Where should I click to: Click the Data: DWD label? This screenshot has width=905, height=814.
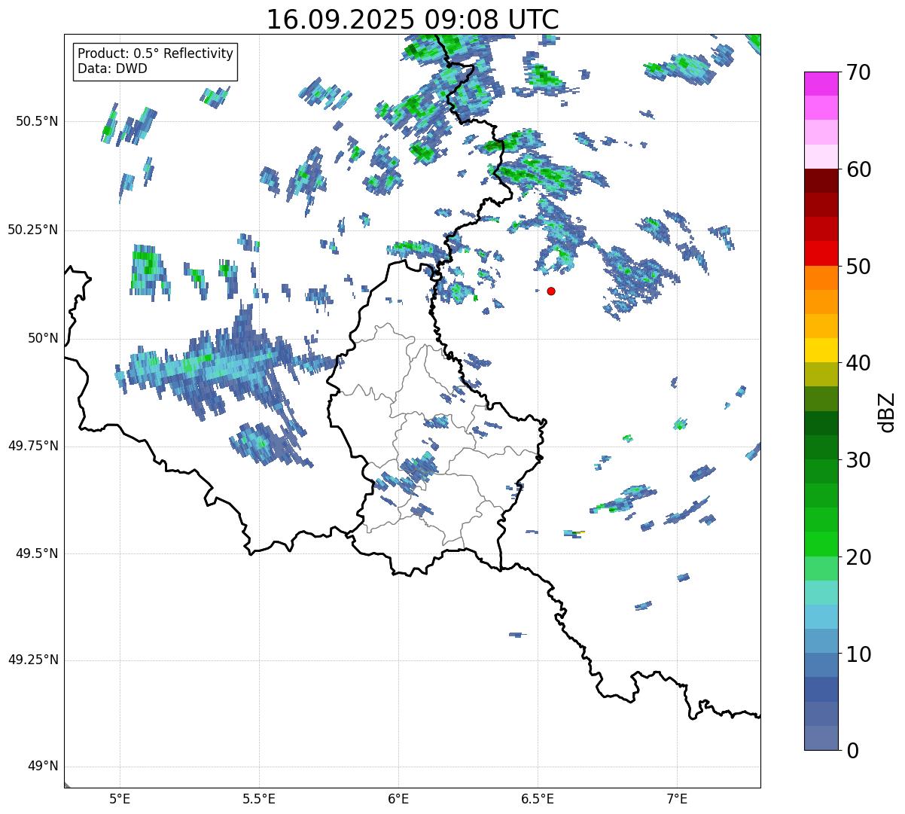(112, 69)
